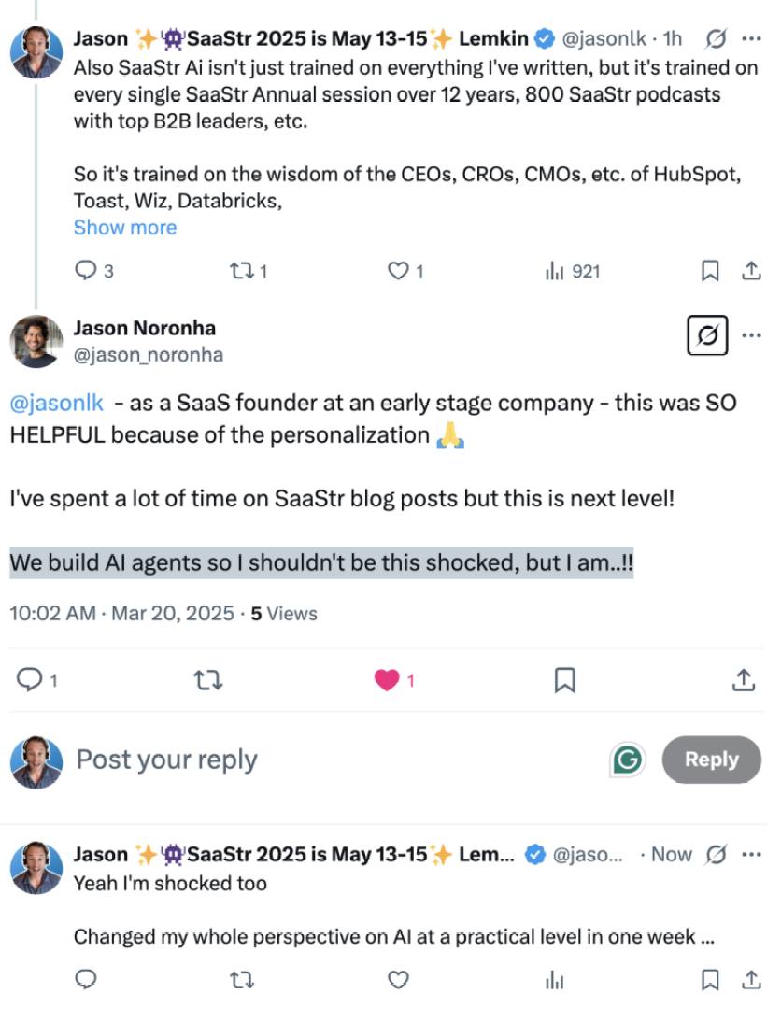Viewport: 767px width, 1009px height.
Task: Like the top SaaStr Ai post
Action: click(x=399, y=271)
